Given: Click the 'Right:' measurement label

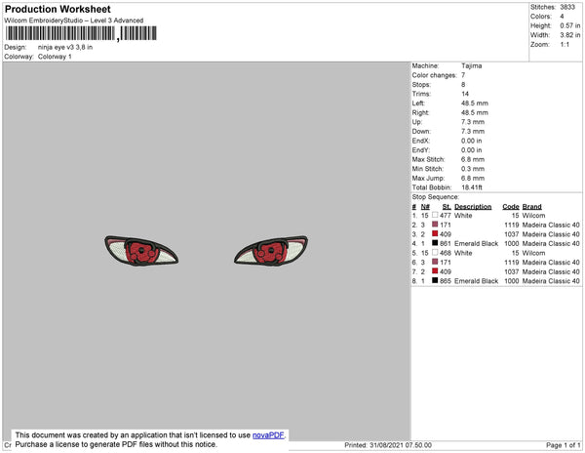Looking at the screenshot, I should point(420,112).
